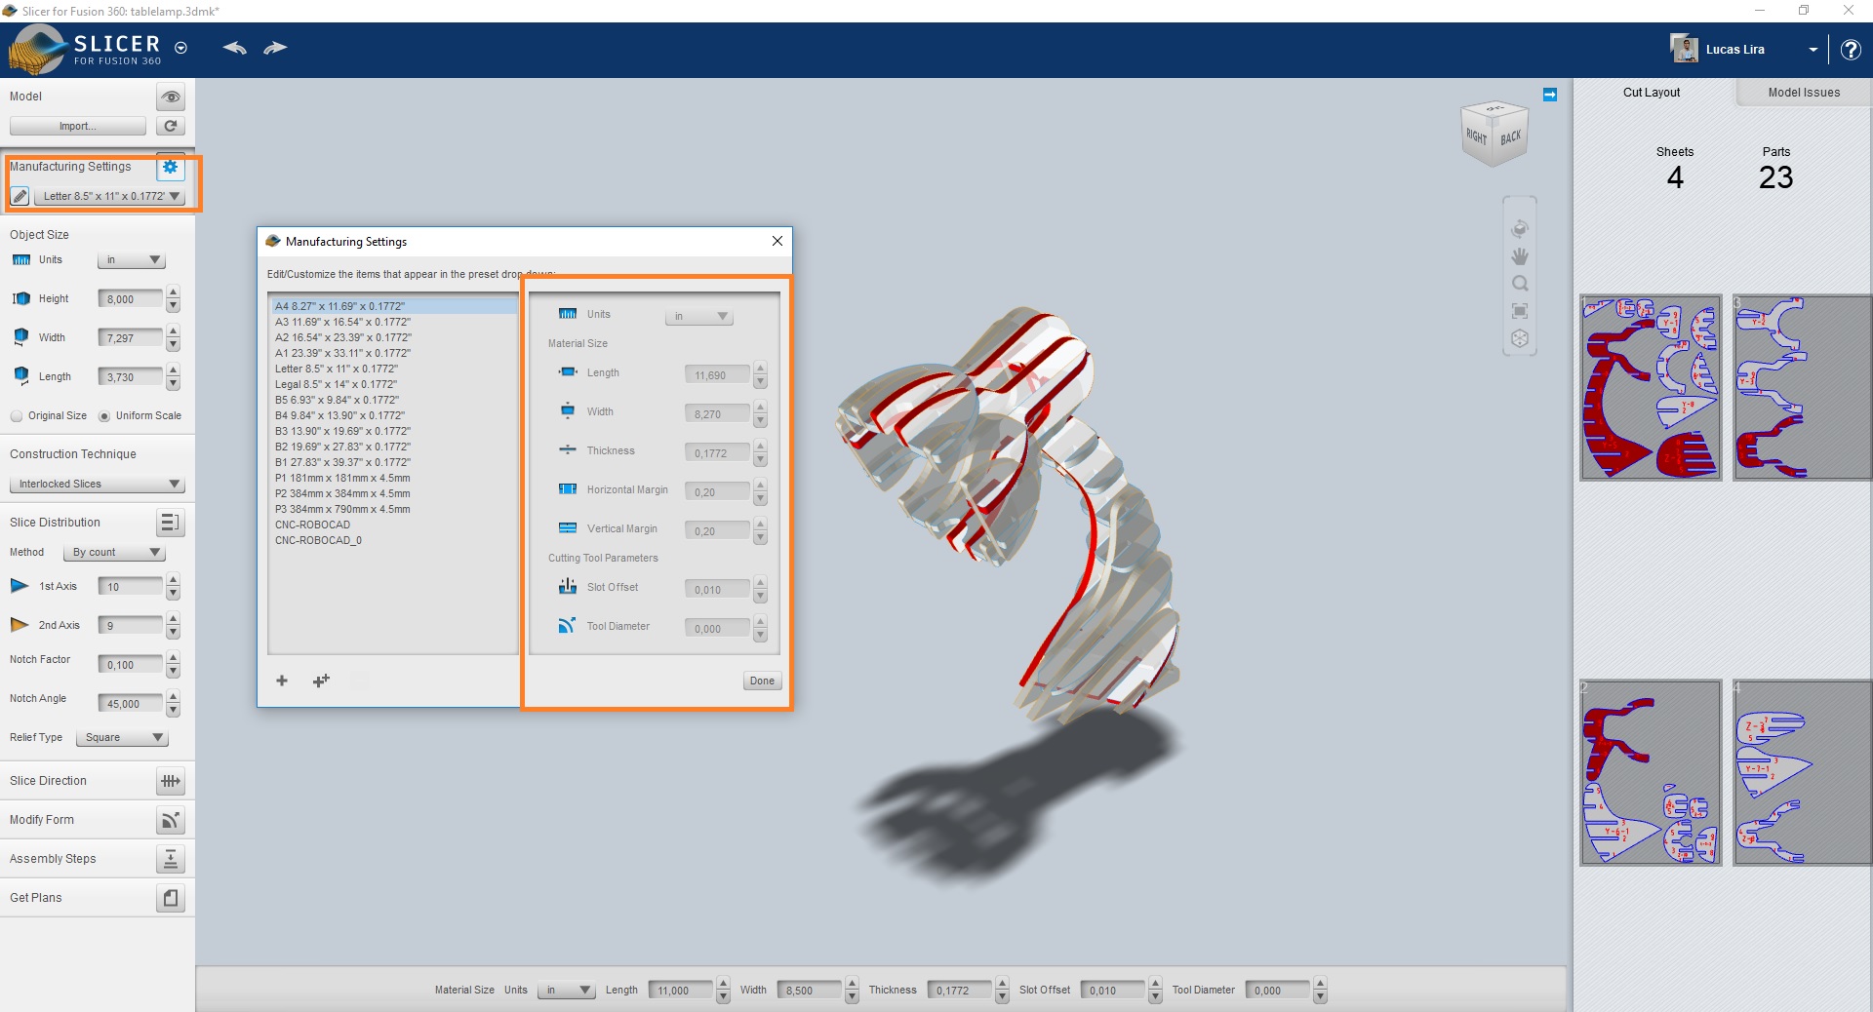Click the Get Plans icon button
Screen dimensions: 1873x1012
click(x=170, y=898)
